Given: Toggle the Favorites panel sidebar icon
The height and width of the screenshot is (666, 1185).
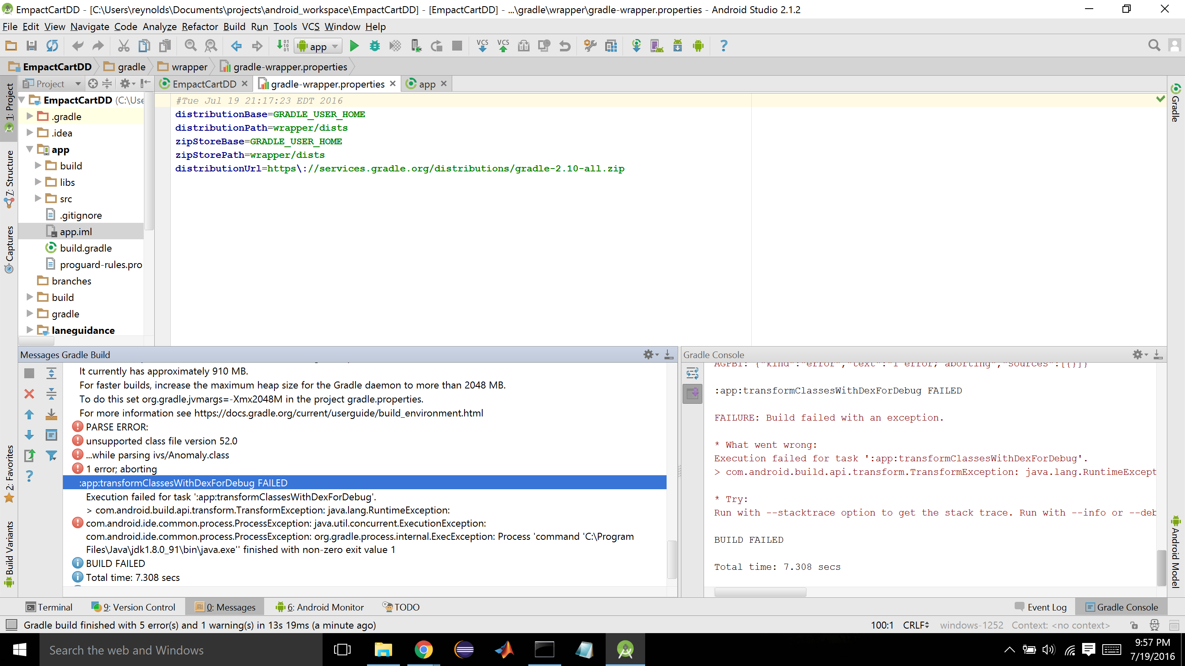Looking at the screenshot, I should [7, 472].
